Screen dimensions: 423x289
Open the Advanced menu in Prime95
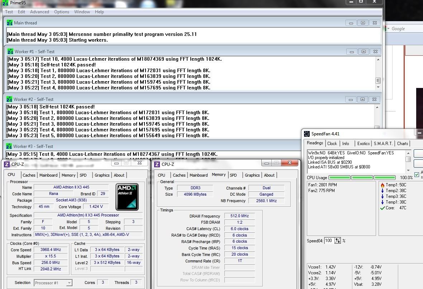point(39,12)
